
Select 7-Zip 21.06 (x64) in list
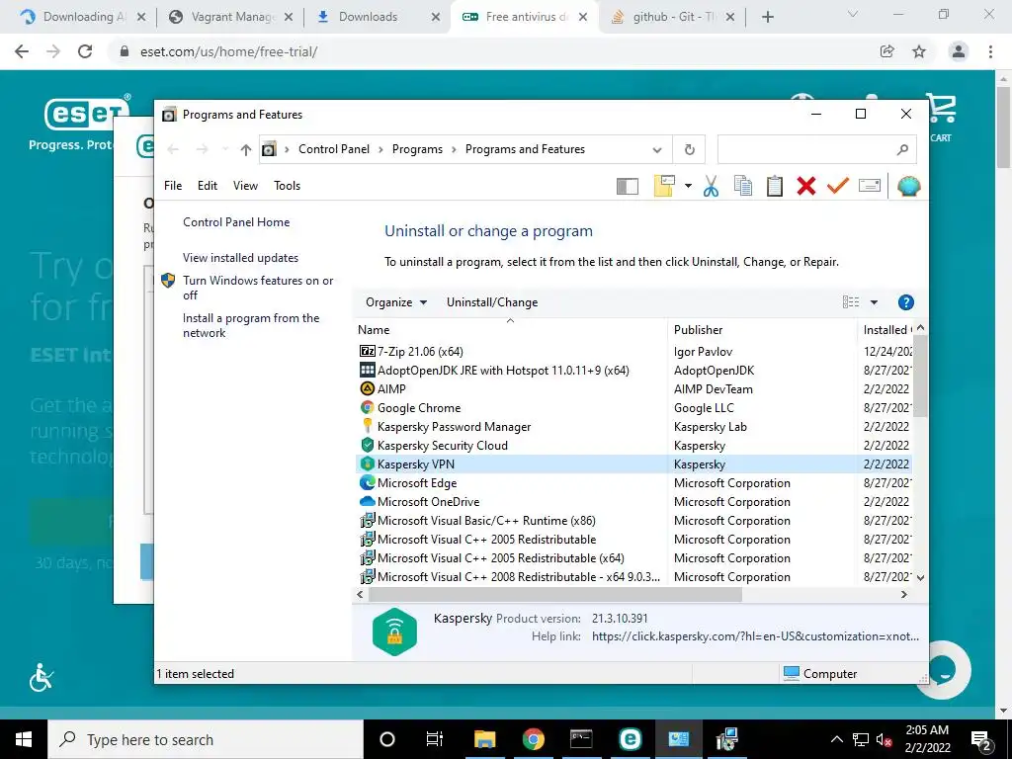pos(633,352)
